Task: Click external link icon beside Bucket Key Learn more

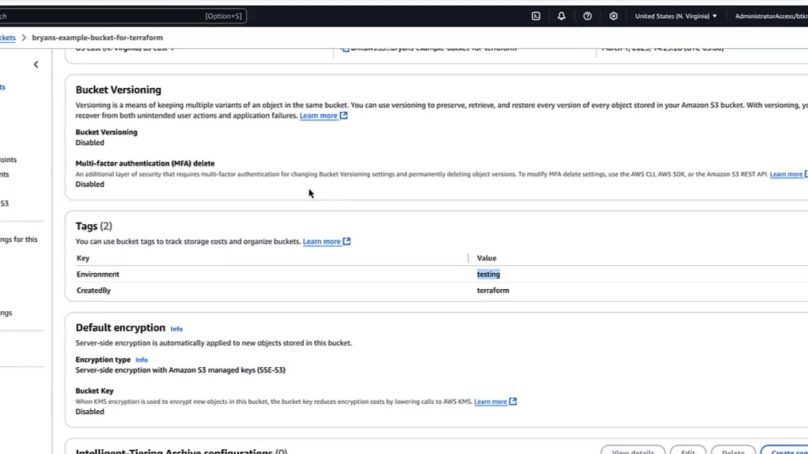Action: (x=513, y=401)
